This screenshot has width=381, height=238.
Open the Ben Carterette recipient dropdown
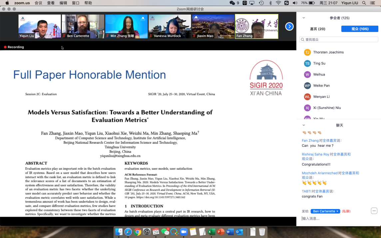(x=325, y=211)
